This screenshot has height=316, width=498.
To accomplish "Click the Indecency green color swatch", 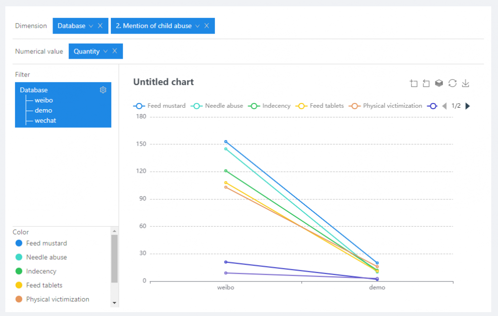I will 19,271.
